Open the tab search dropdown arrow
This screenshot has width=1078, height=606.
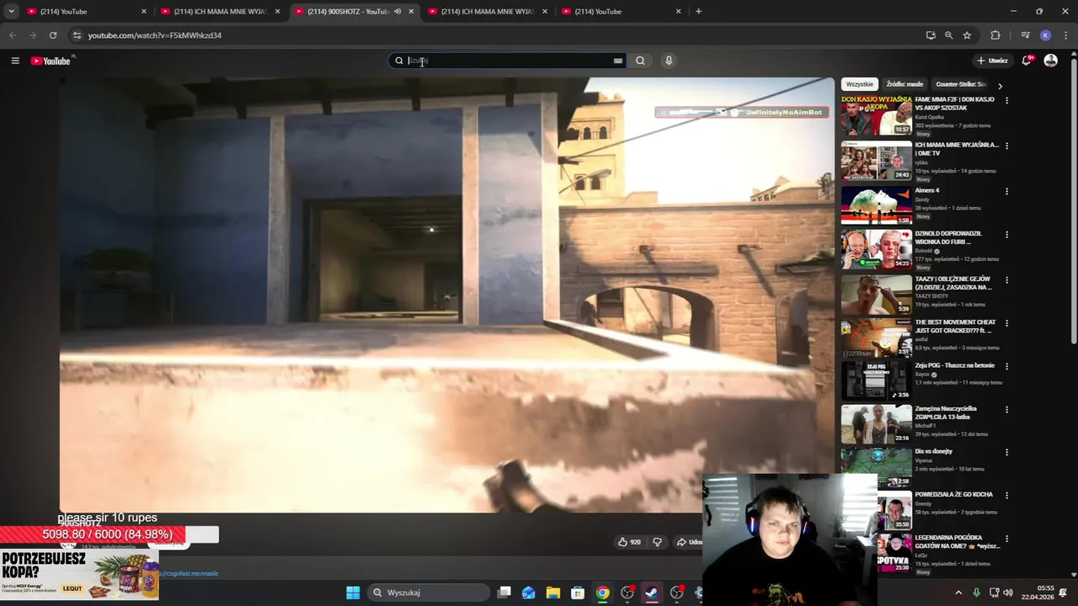(11, 12)
